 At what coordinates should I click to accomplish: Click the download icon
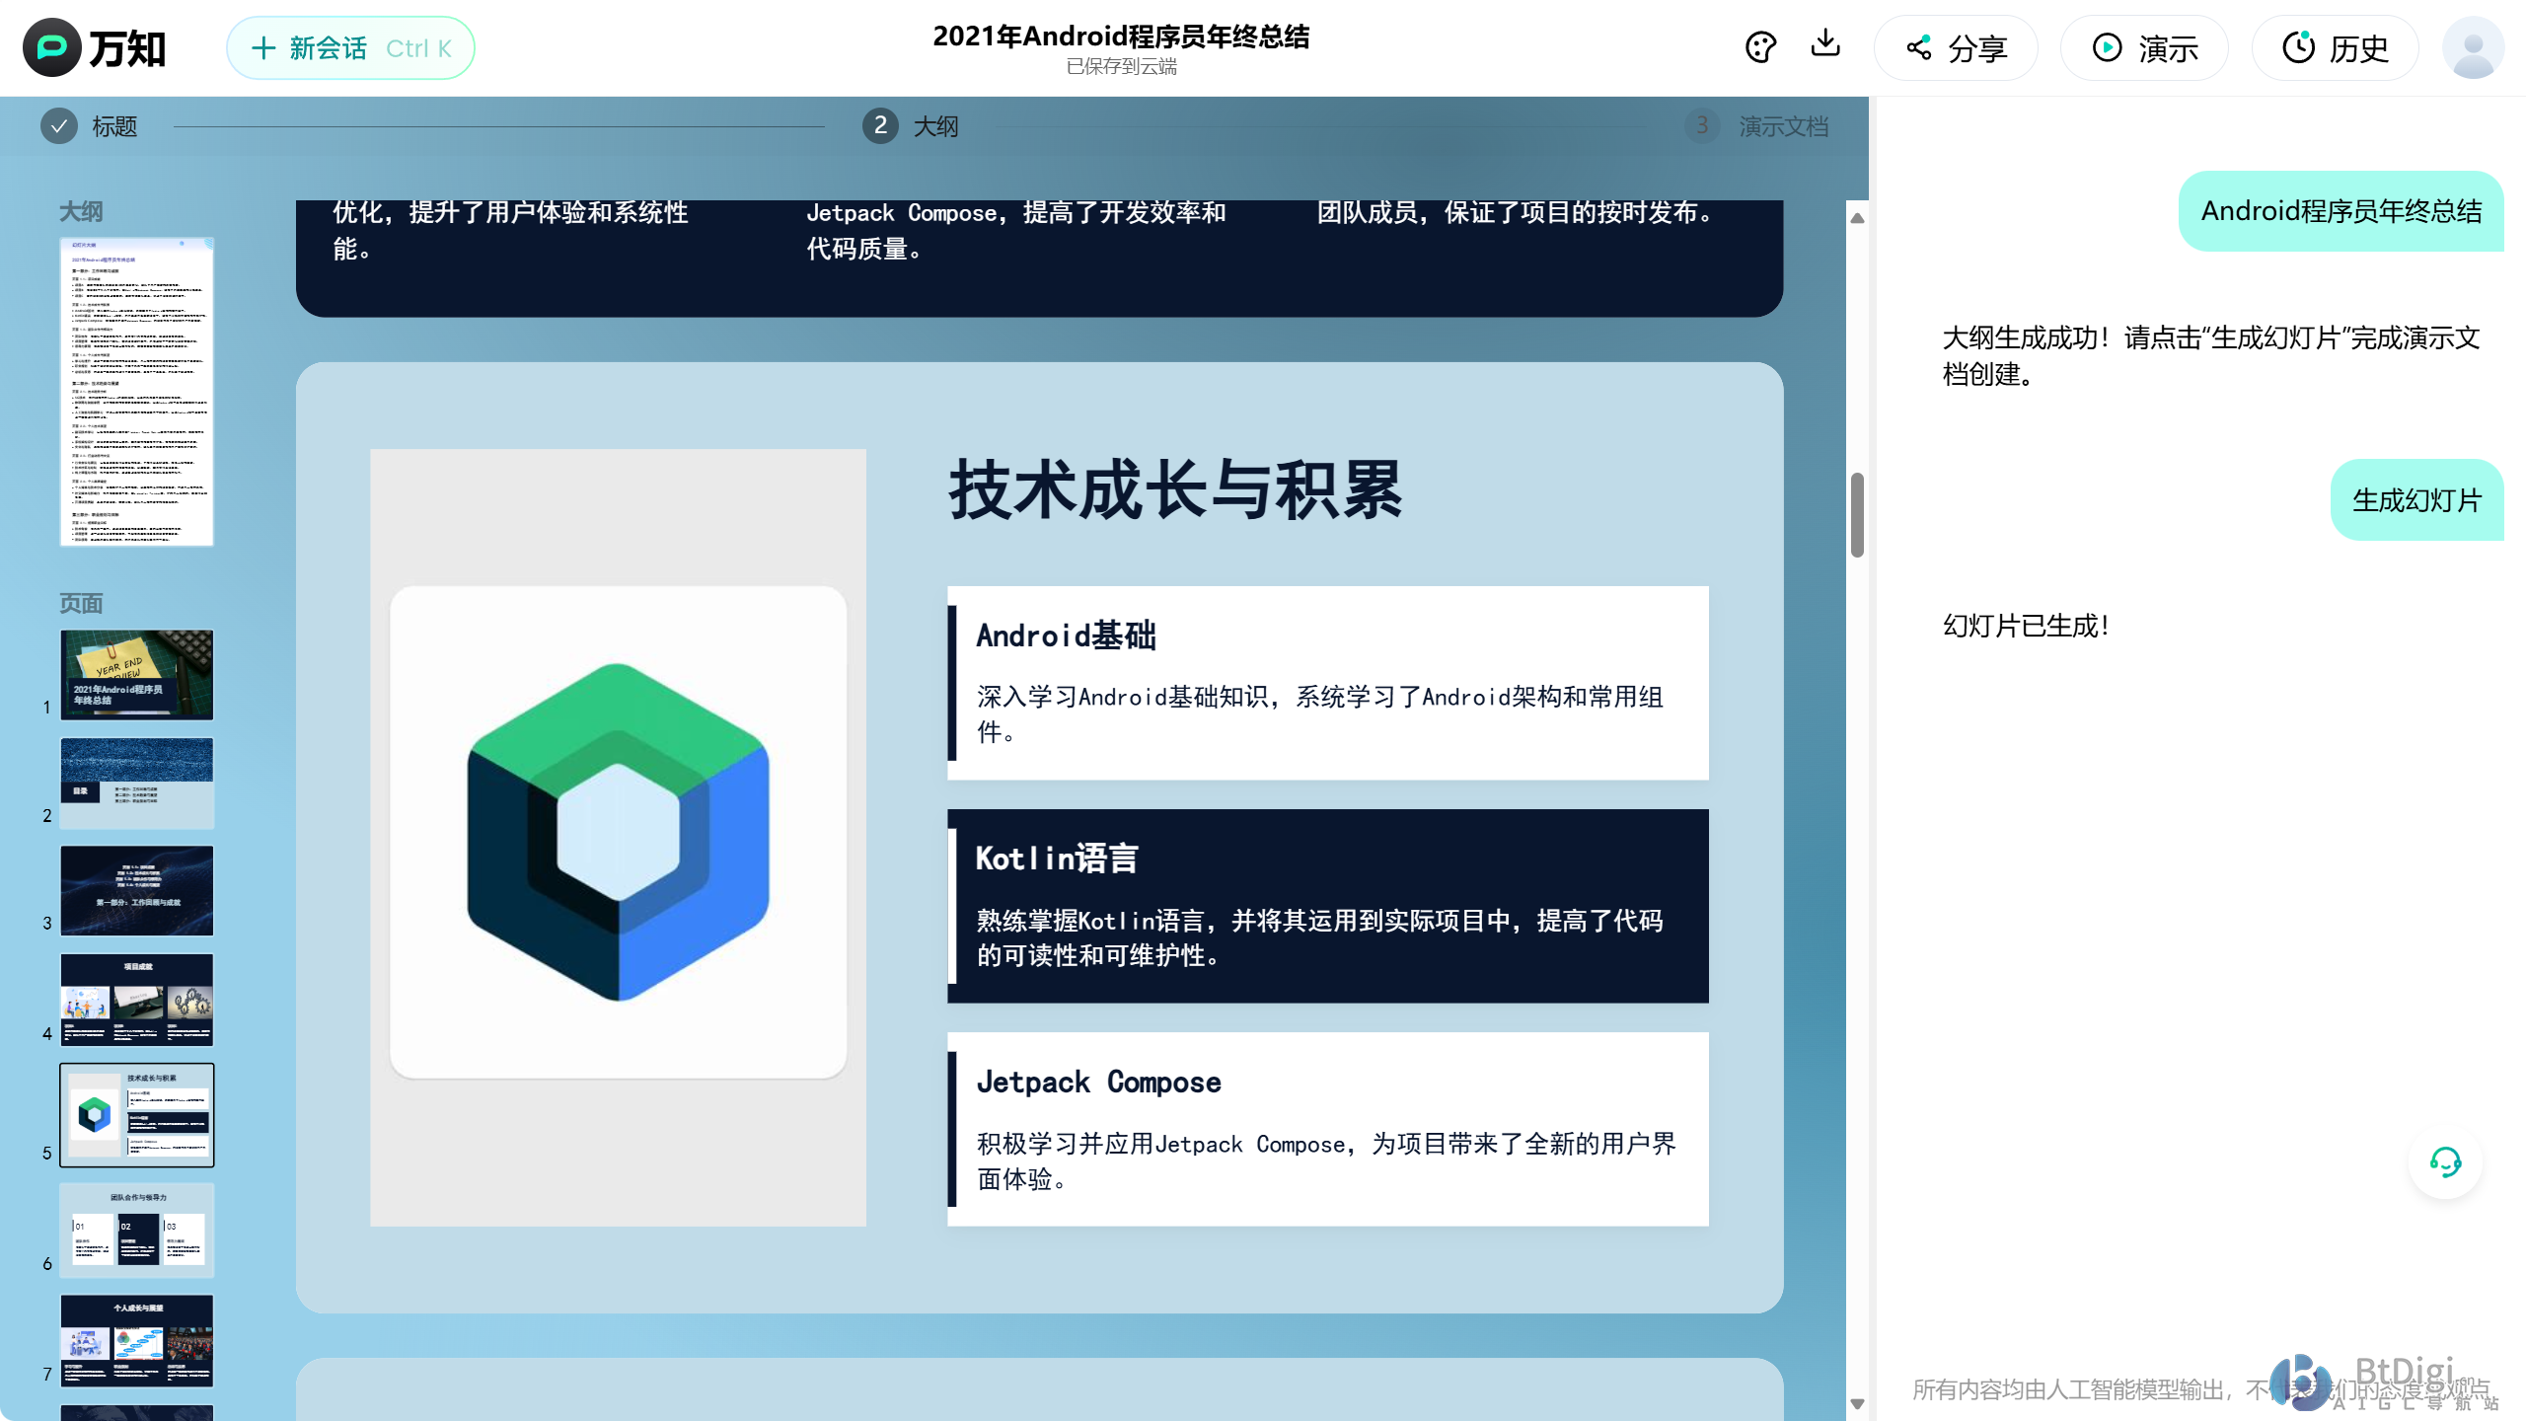point(1825,44)
